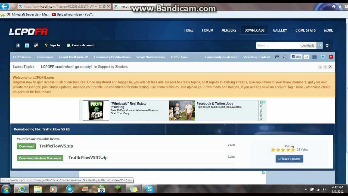The height and width of the screenshot is (196, 348).
Task: Open Facebook page icon in nav bar
Action: tap(315, 57)
